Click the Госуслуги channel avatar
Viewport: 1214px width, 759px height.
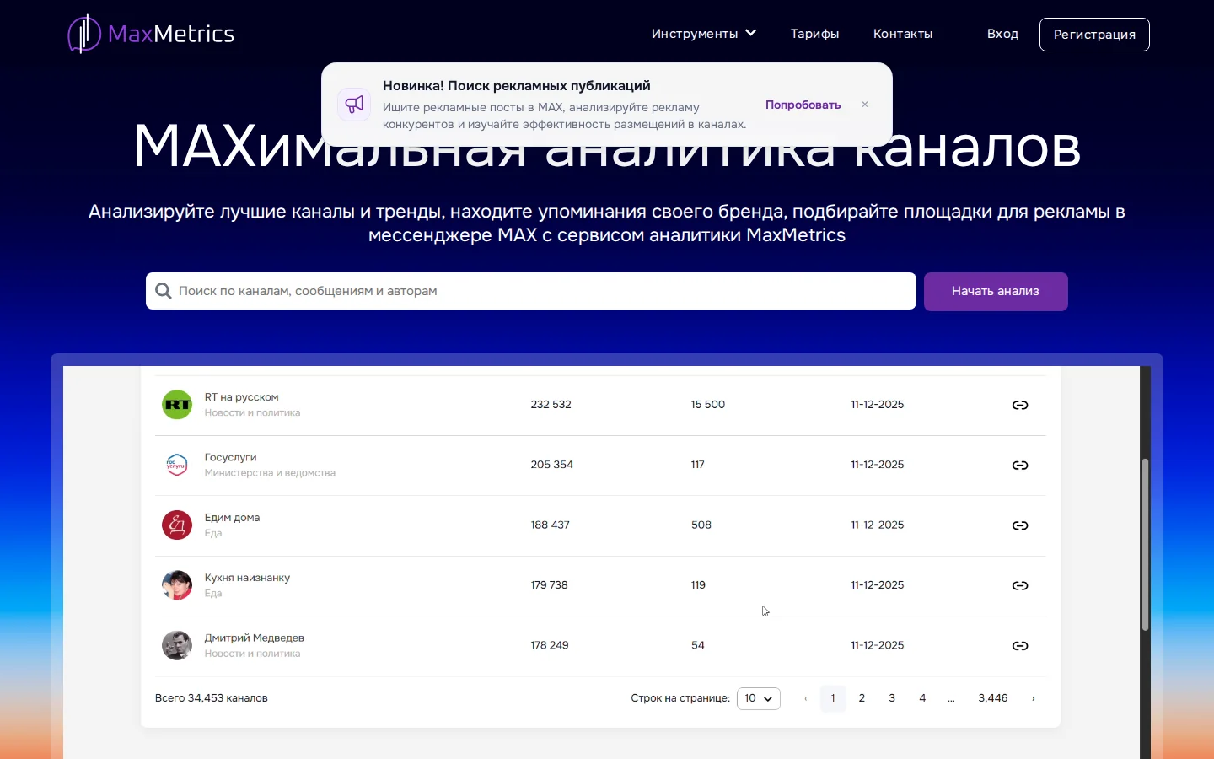177,465
